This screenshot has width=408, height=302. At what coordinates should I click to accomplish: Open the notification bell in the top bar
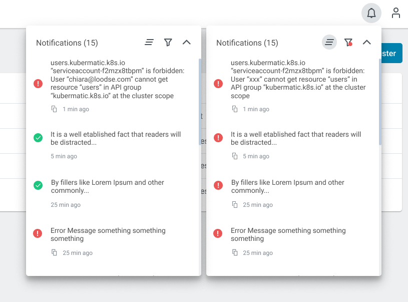[371, 13]
